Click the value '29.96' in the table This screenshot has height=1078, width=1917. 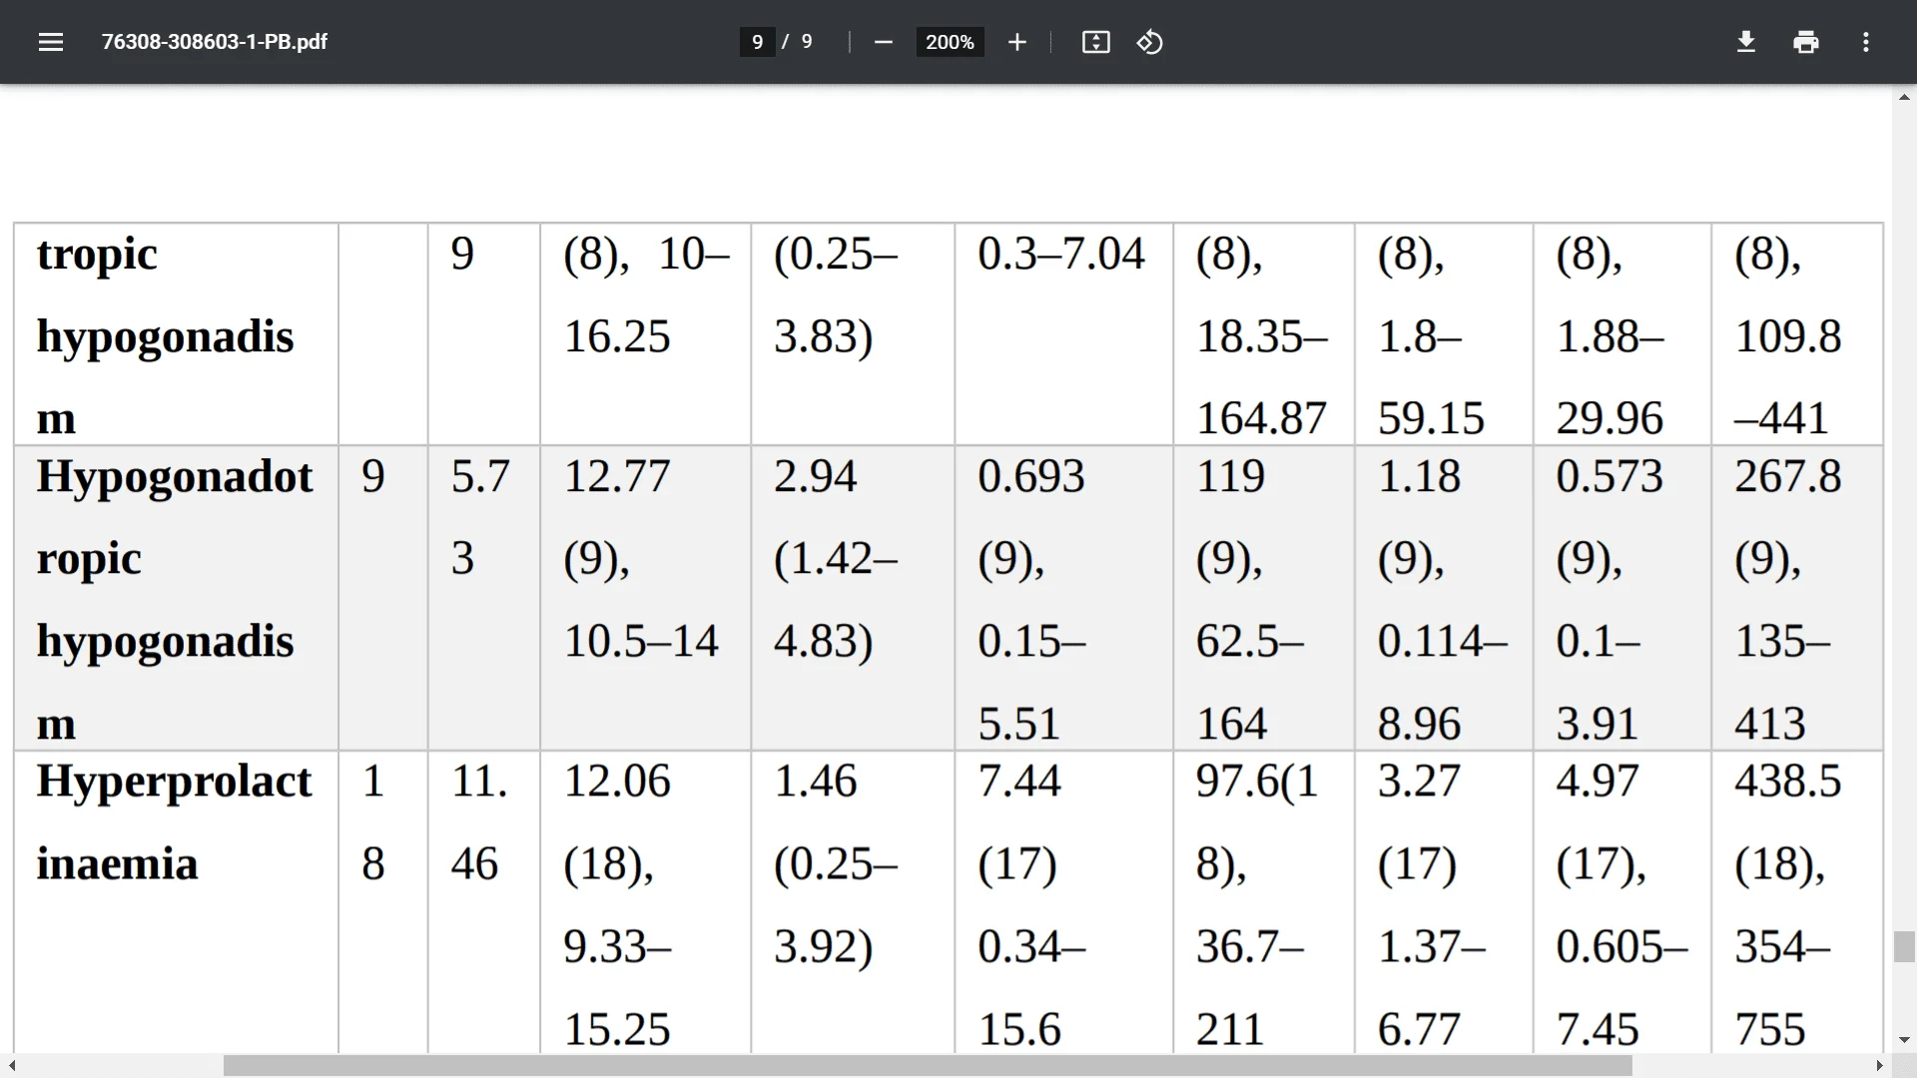click(x=1608, y=418)
